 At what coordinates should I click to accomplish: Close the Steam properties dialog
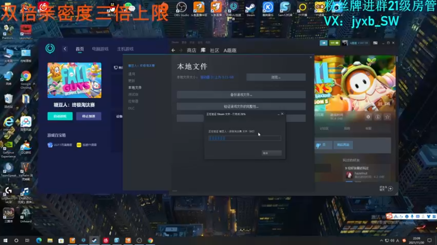tap(311, 57)
